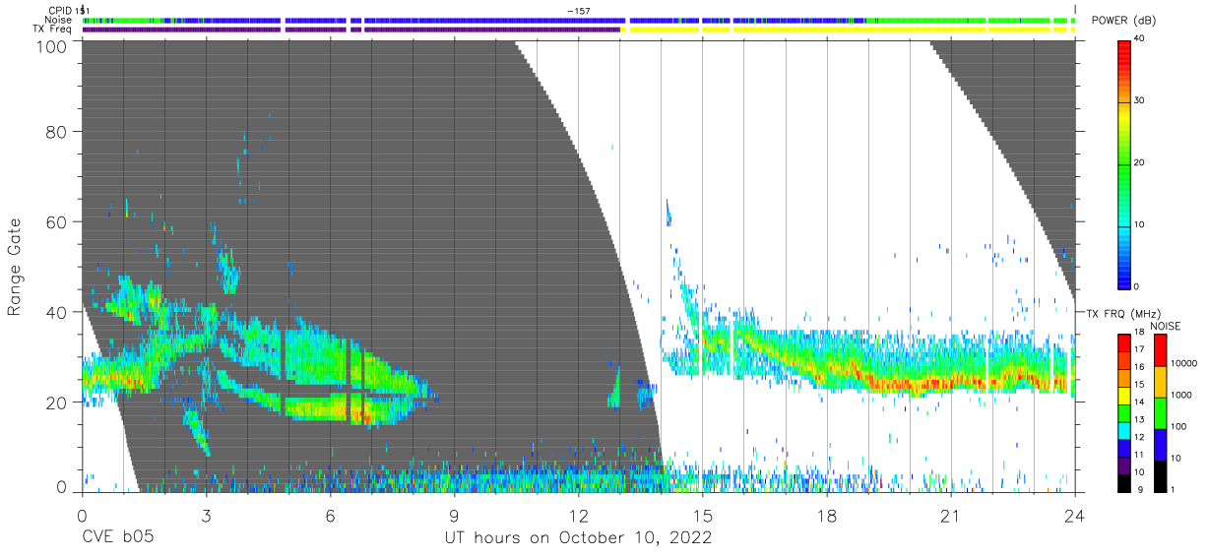The height and width of the screenshot is (558, 1209).
Task: Click the '20' label on the POWER scale
Action: coord(1139,163)
